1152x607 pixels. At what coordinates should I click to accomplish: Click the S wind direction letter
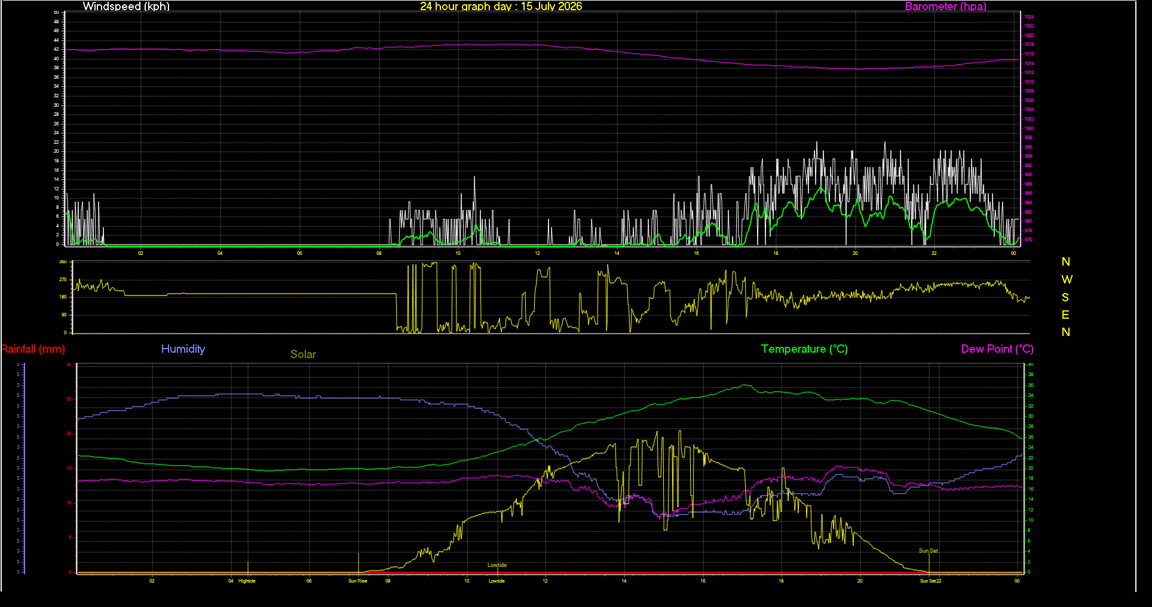[1065, 297]
